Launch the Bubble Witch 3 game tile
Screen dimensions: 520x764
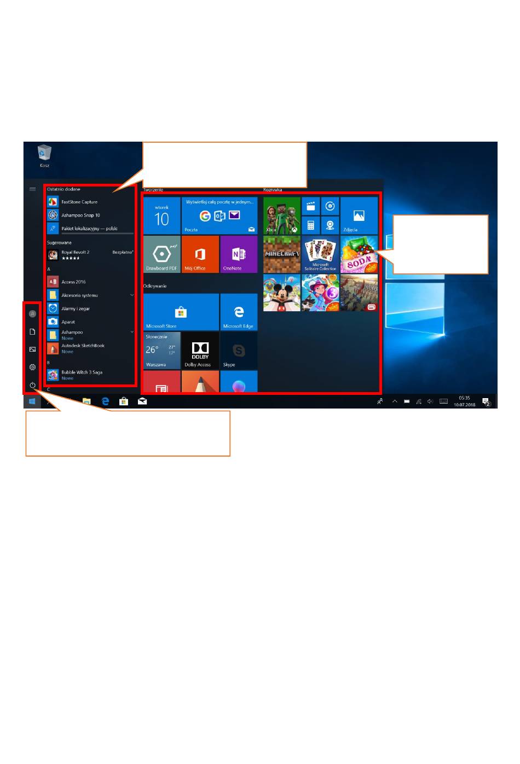click(x=320, y=293)
